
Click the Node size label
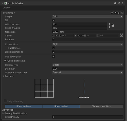click(10, 32)
